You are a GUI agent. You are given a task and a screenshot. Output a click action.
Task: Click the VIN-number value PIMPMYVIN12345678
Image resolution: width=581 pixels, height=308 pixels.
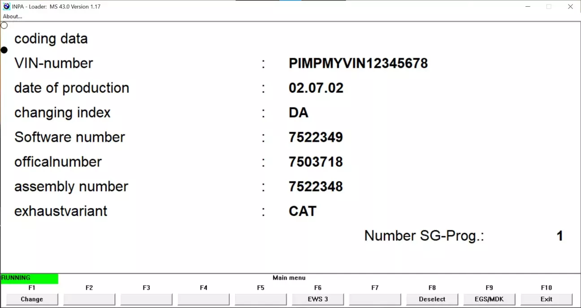click(x=358, y=64)
